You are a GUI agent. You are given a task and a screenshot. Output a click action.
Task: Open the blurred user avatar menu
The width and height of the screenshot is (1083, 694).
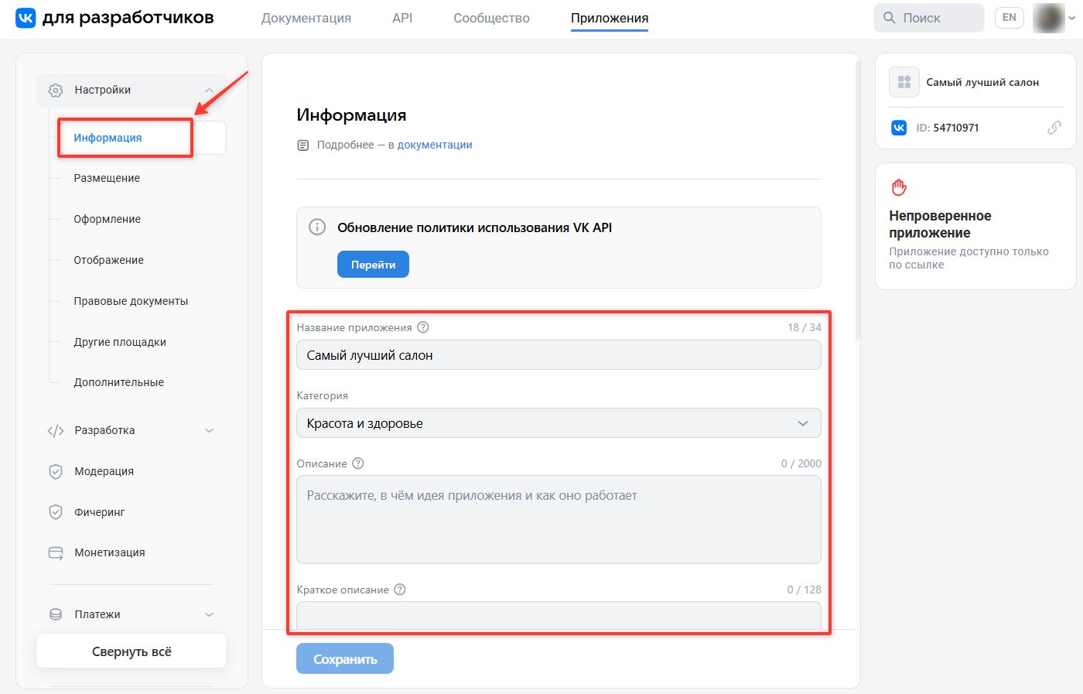tap(1049, 18)
